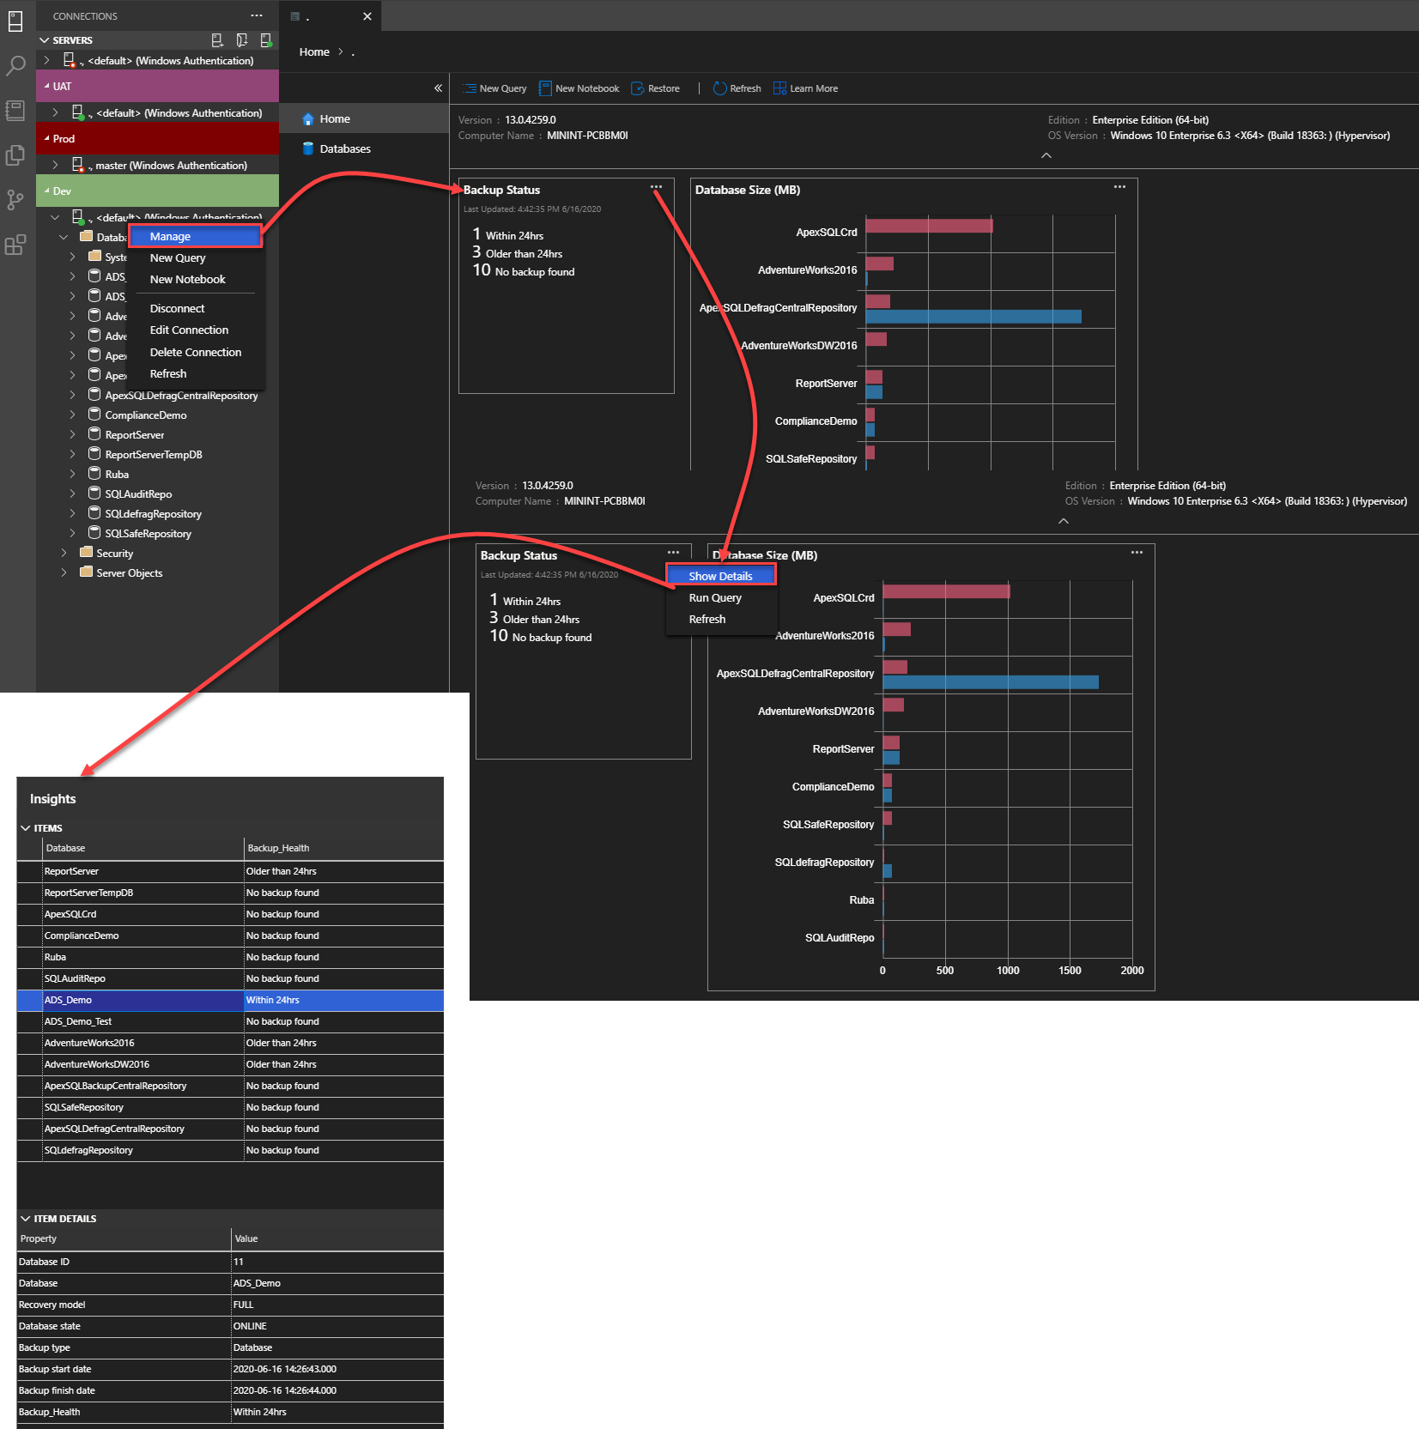1419x1429 pixels.
Task: Click the New Connection server icon
Action: (216, 39)
